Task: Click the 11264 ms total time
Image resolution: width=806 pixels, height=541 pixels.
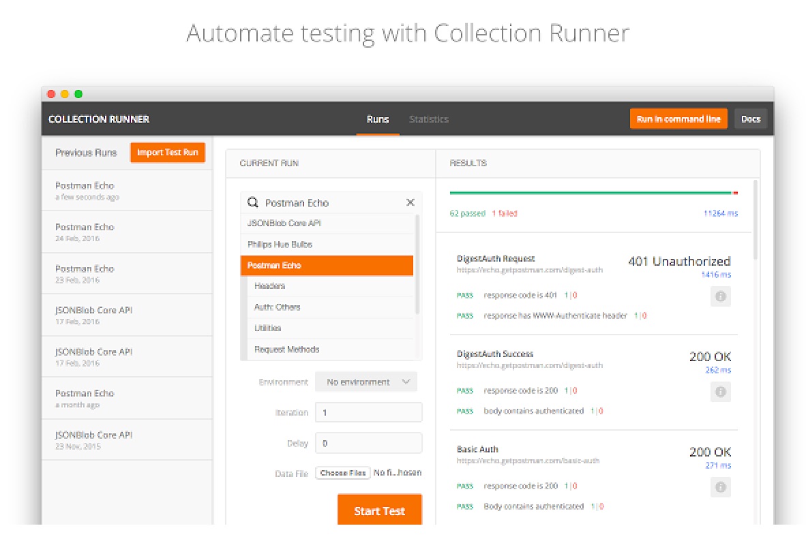Action: [721, 213]
